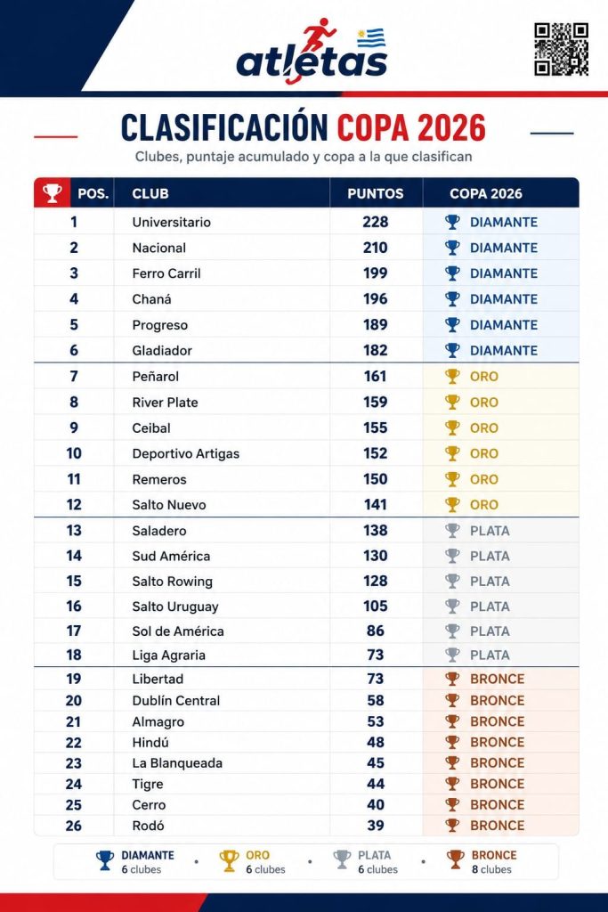Click the Uruguay flag icon

371,37
